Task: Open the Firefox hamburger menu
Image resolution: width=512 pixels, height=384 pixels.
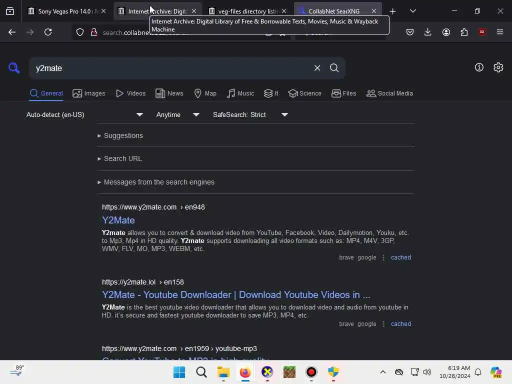Action: click(x=500, y=32)
